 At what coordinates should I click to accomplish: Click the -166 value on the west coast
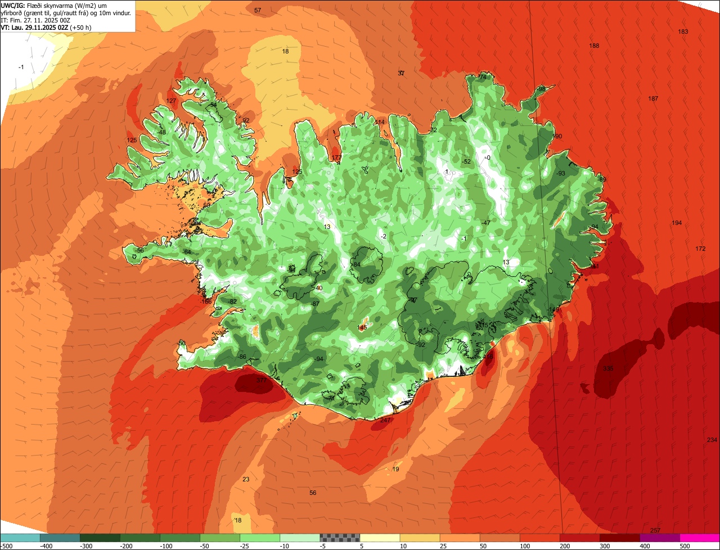206,302
